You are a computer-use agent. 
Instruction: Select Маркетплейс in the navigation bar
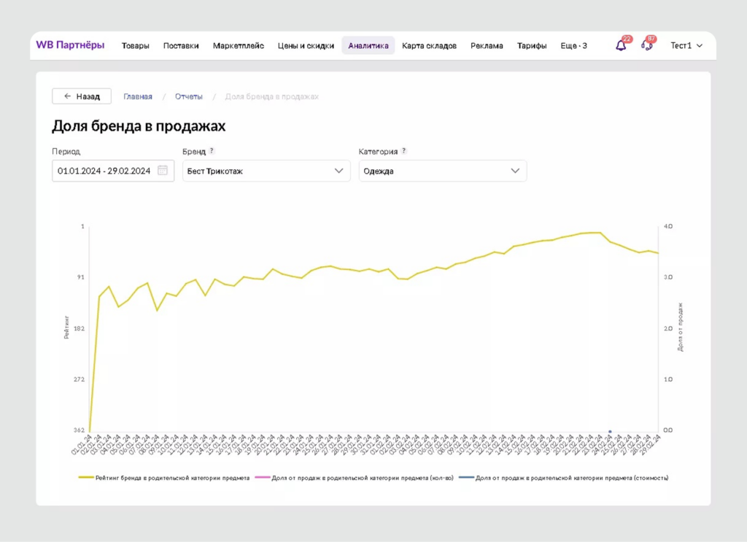(x=239, y=45)
